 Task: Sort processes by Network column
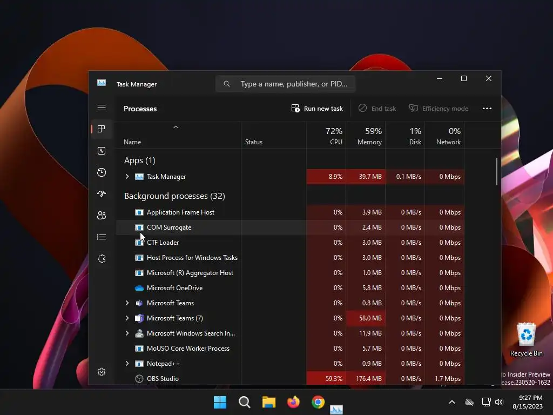click(445, 136)
